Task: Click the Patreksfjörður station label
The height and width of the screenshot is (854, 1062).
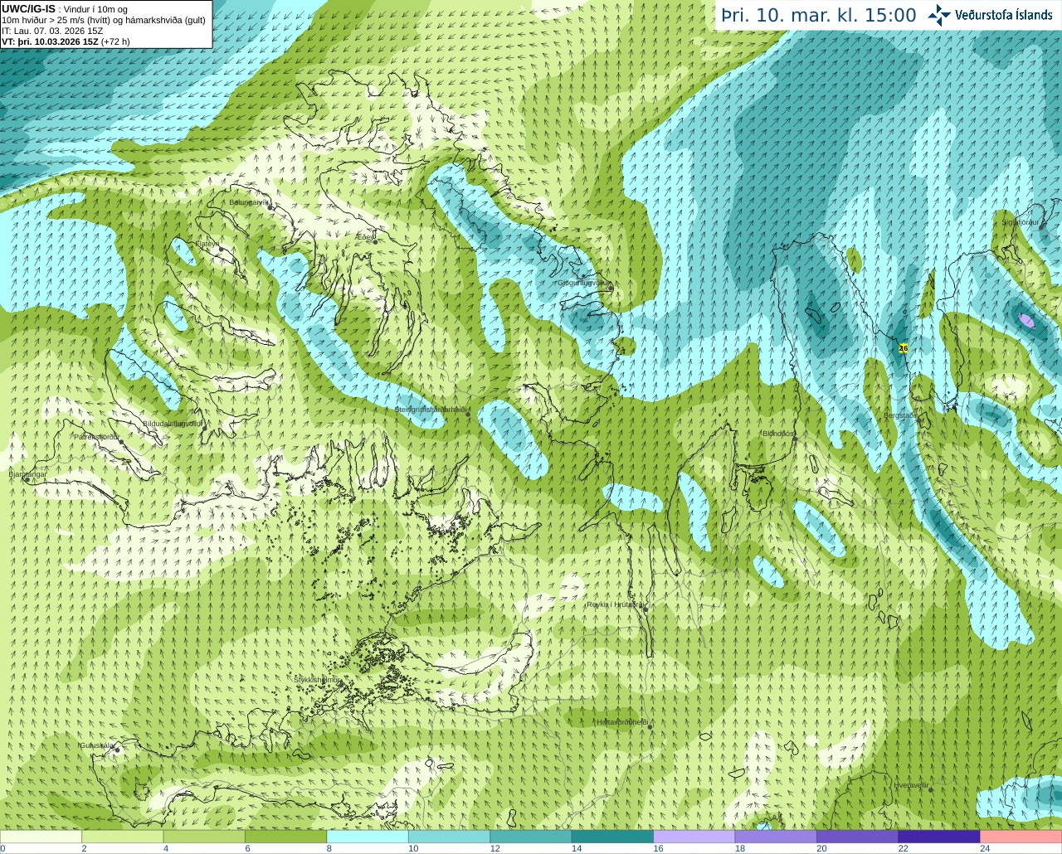Action: (97, 436)
